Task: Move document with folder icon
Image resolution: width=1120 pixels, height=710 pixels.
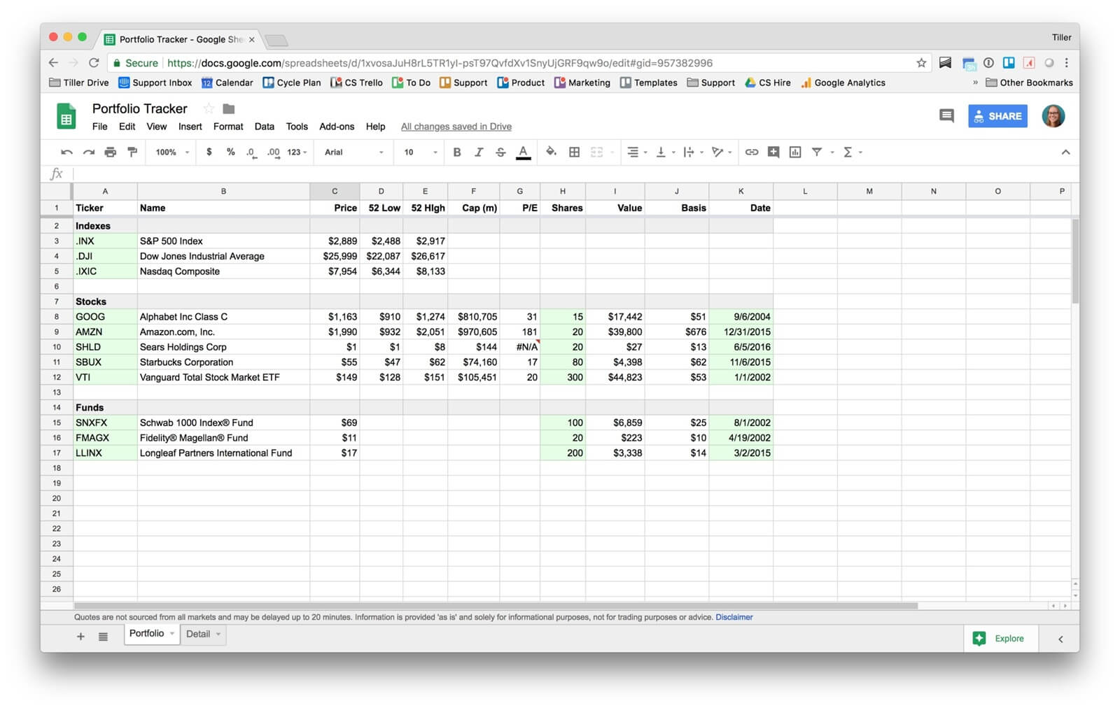Action: (x=228, y=108)
